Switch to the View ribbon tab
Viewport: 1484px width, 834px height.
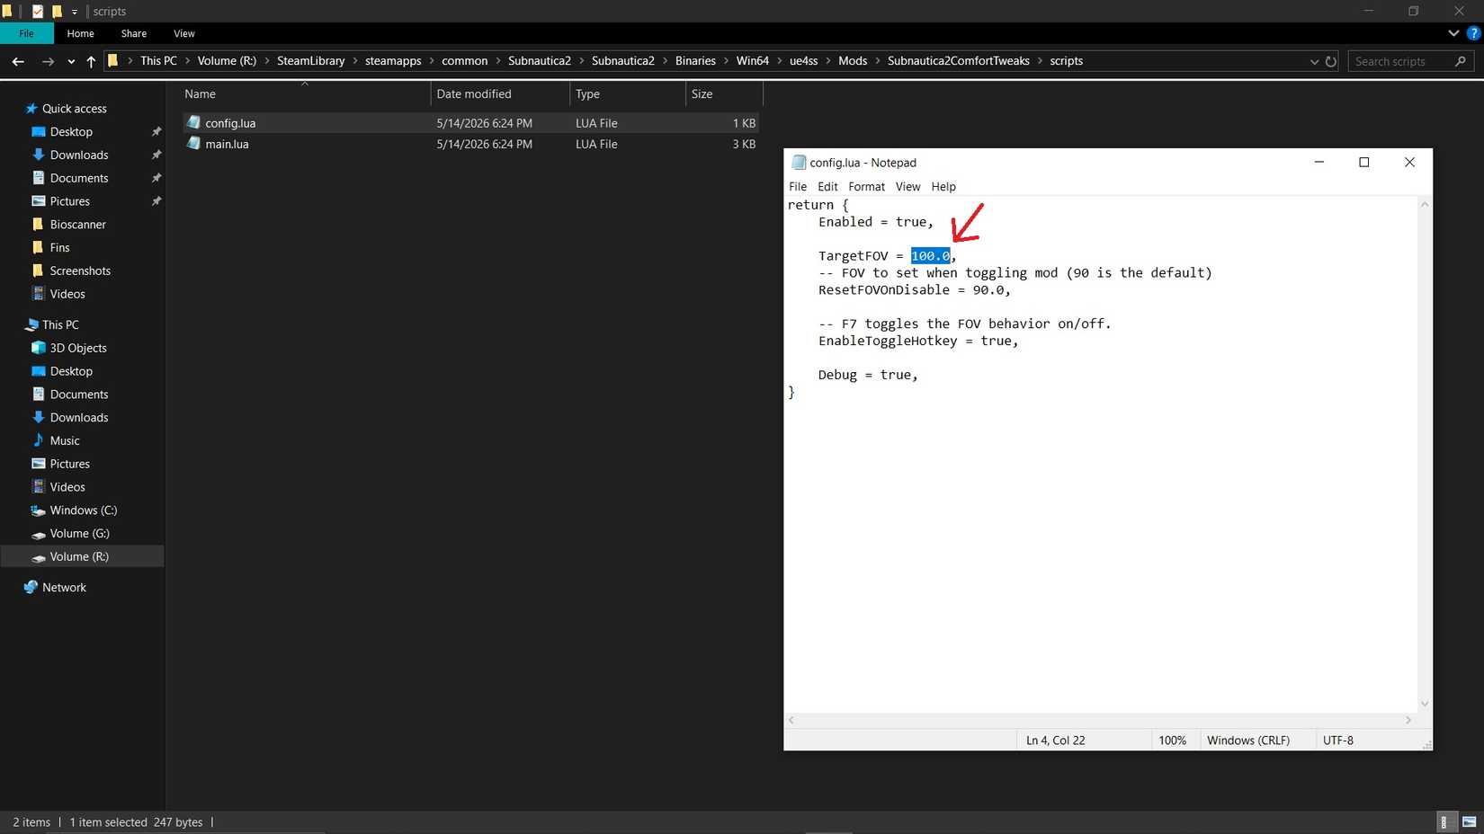184,33
